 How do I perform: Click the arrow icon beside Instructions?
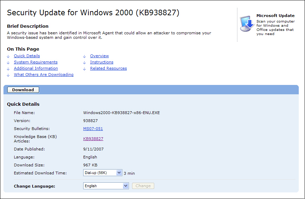pyautogui.click(x=85, y=62)
